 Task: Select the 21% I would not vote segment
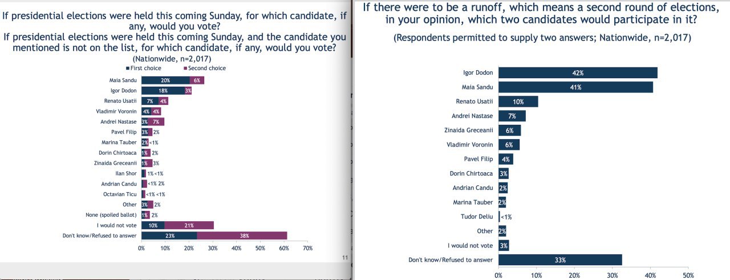pos(189,225)
